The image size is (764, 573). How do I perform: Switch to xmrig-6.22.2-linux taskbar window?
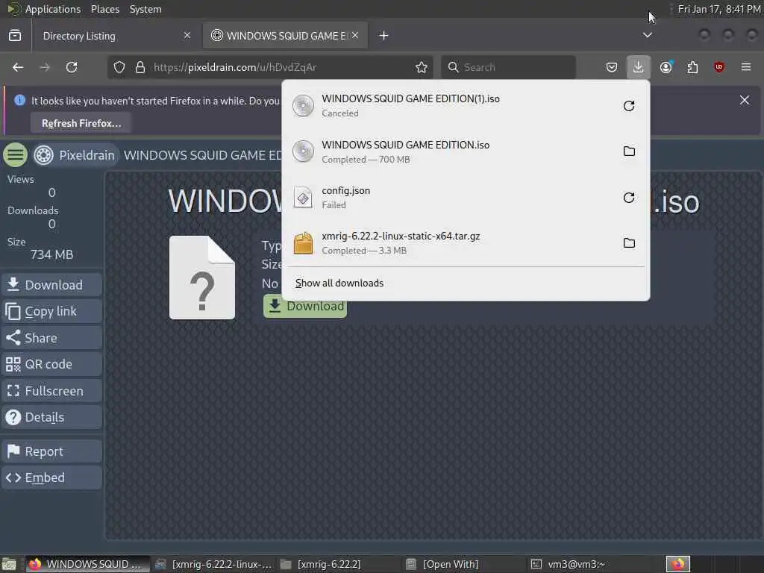214,564
